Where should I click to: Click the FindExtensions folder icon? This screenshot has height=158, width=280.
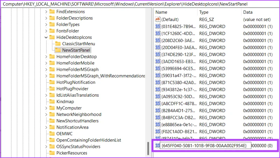point(52,12)
